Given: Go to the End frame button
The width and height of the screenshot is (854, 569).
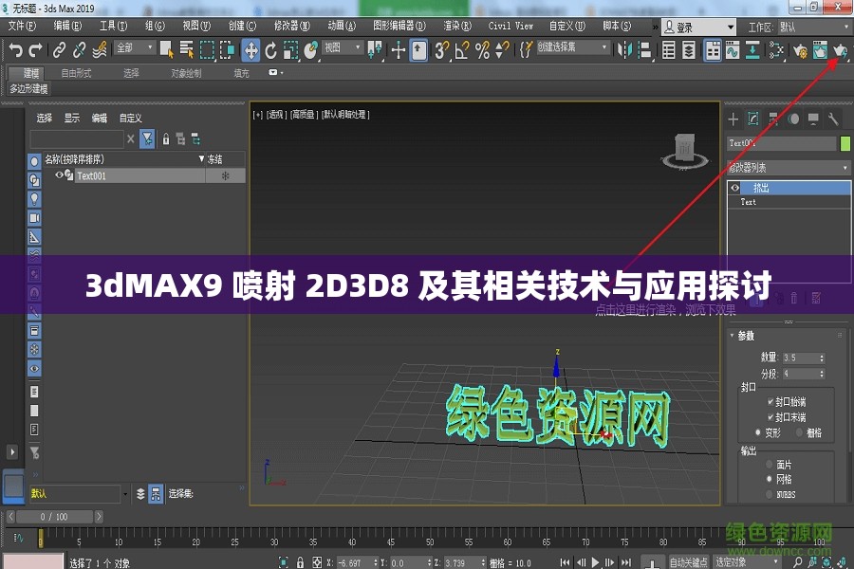Looking at the screenshot, I should click(x=626, y=562).
